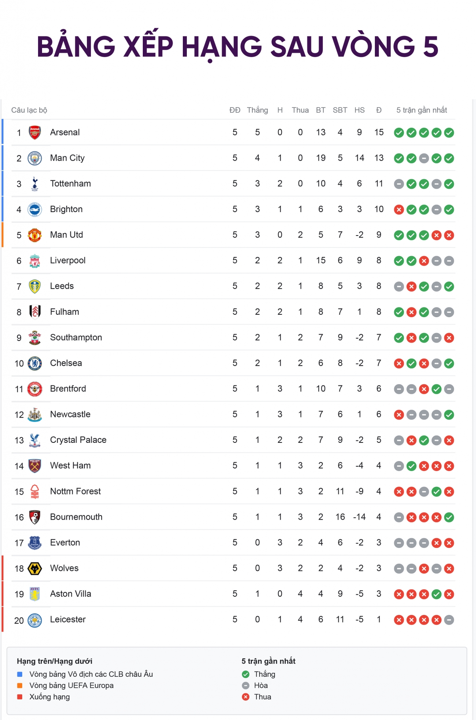
Task: Click the Liverpool club crest
Action: click(35, 261)
